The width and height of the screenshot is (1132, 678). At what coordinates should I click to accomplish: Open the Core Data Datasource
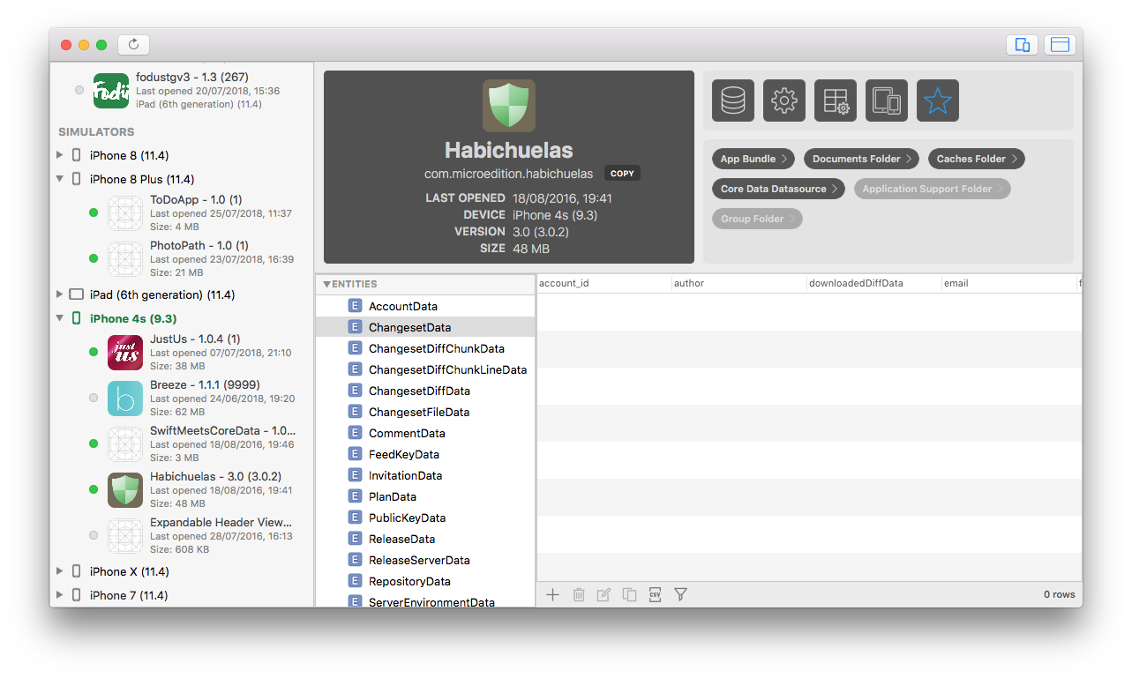tap(777, 189)
